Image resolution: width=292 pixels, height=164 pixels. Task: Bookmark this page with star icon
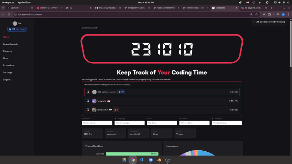(x=256, y=14)
